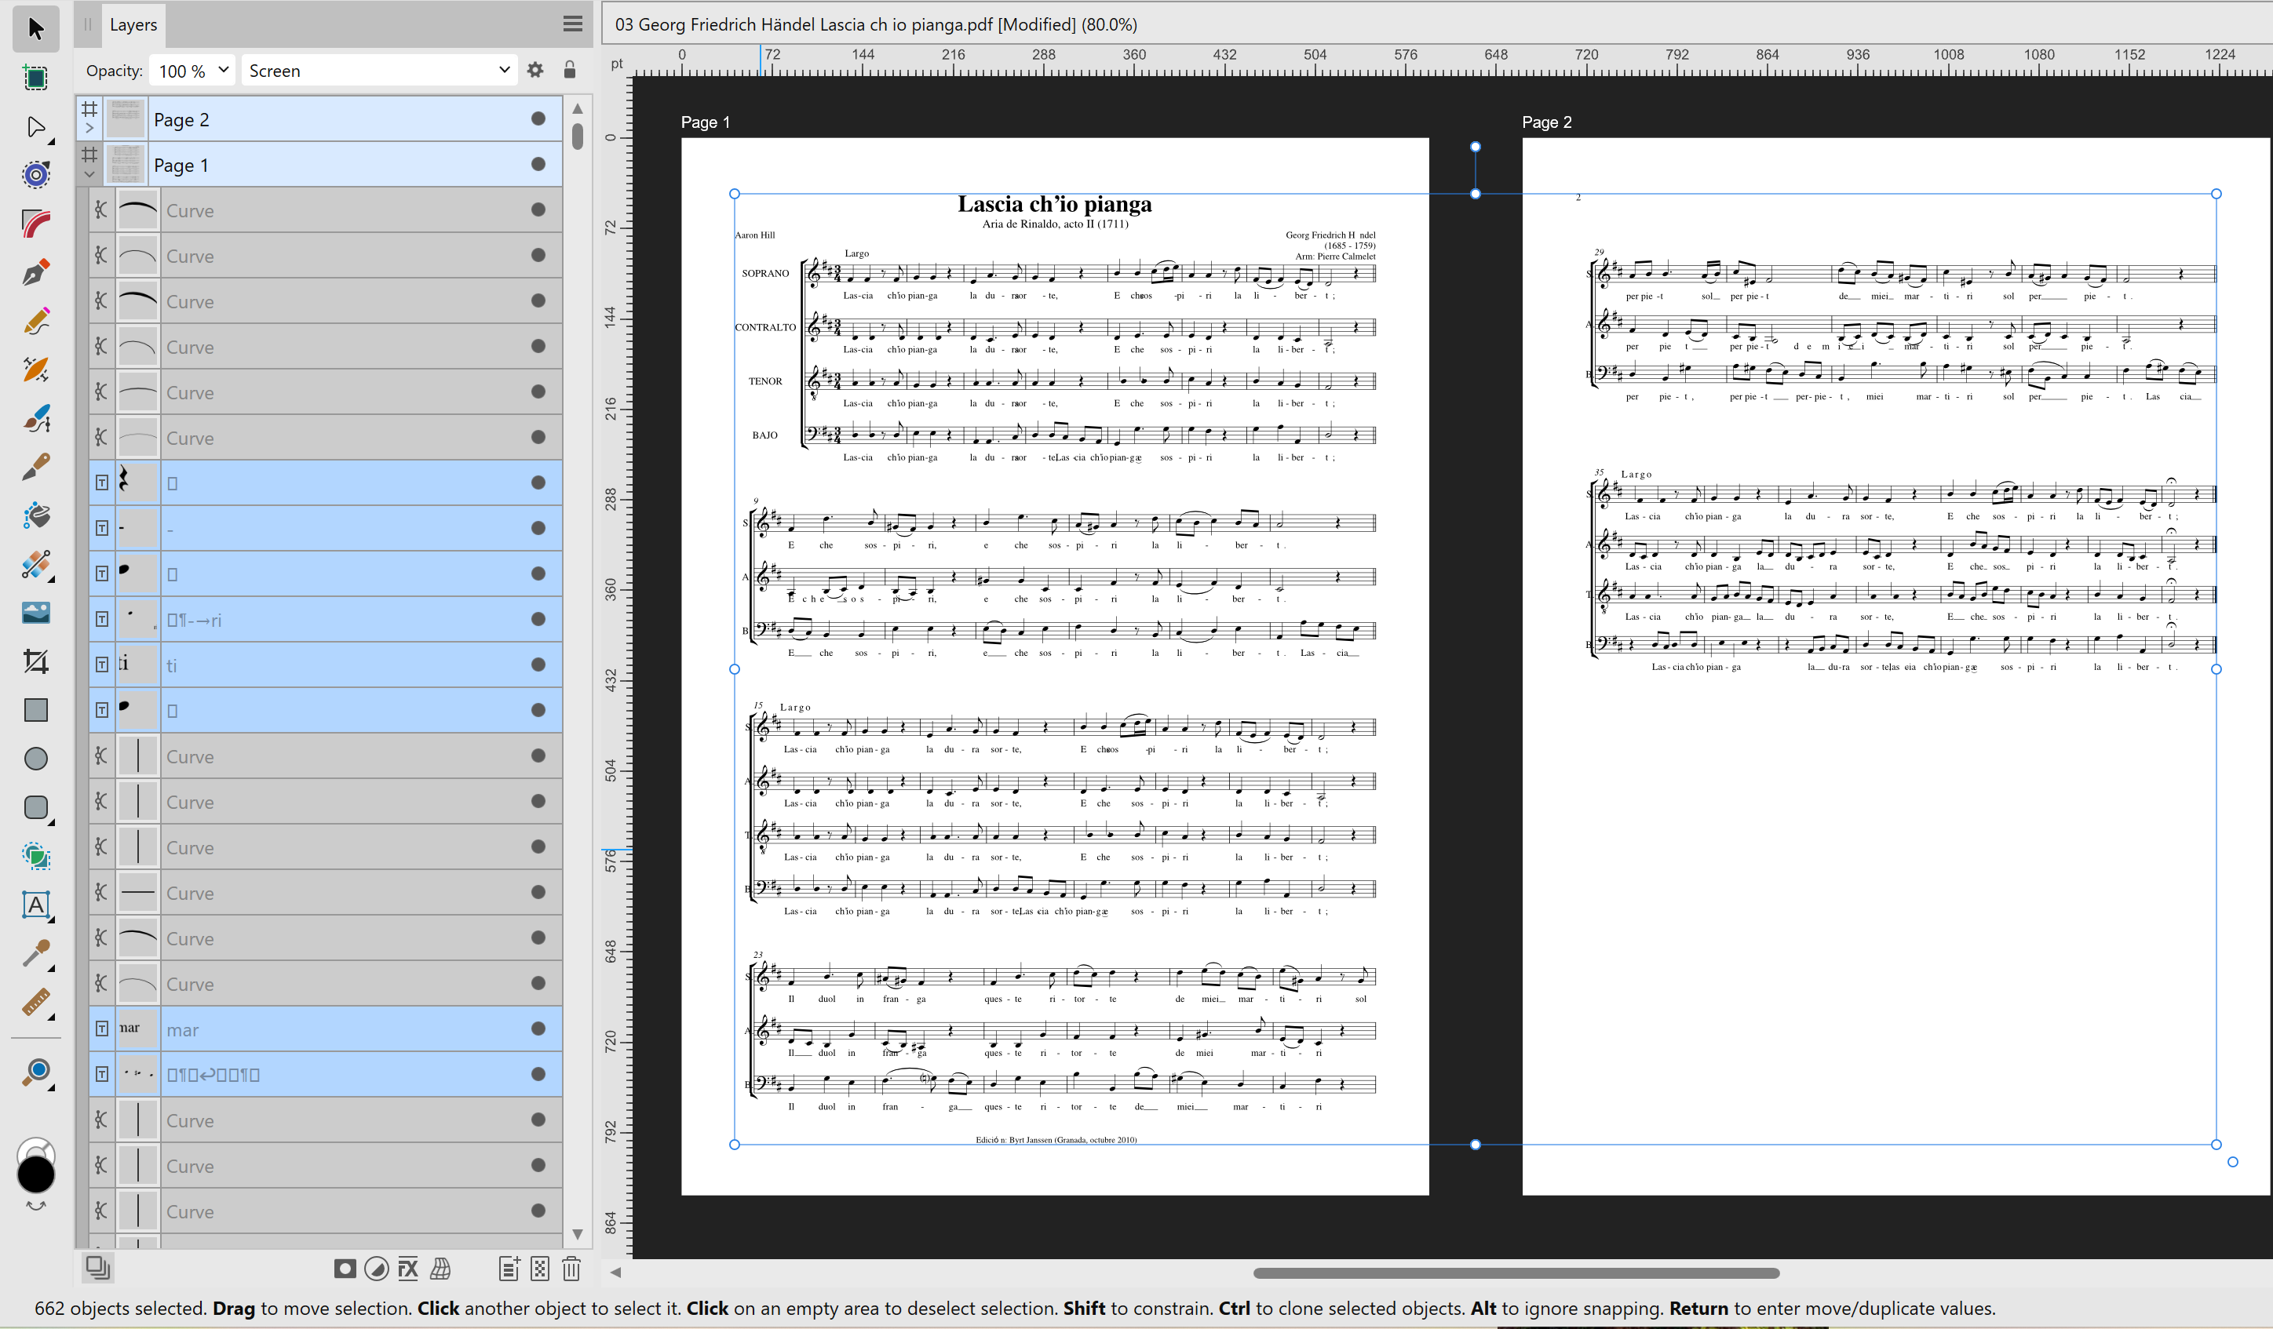Toggle visibility of the '-' text layer
The width and height of the screenshot is (2273, 1329).
(538, 528)
